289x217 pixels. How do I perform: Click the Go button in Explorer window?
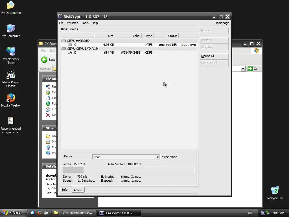(x=253, y=69)
